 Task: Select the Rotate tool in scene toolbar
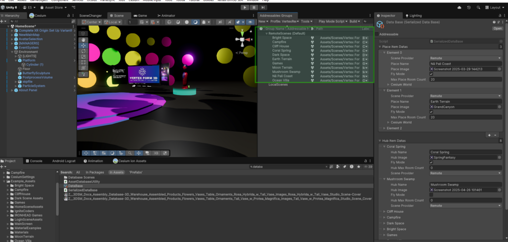click(x=83, y=51)
